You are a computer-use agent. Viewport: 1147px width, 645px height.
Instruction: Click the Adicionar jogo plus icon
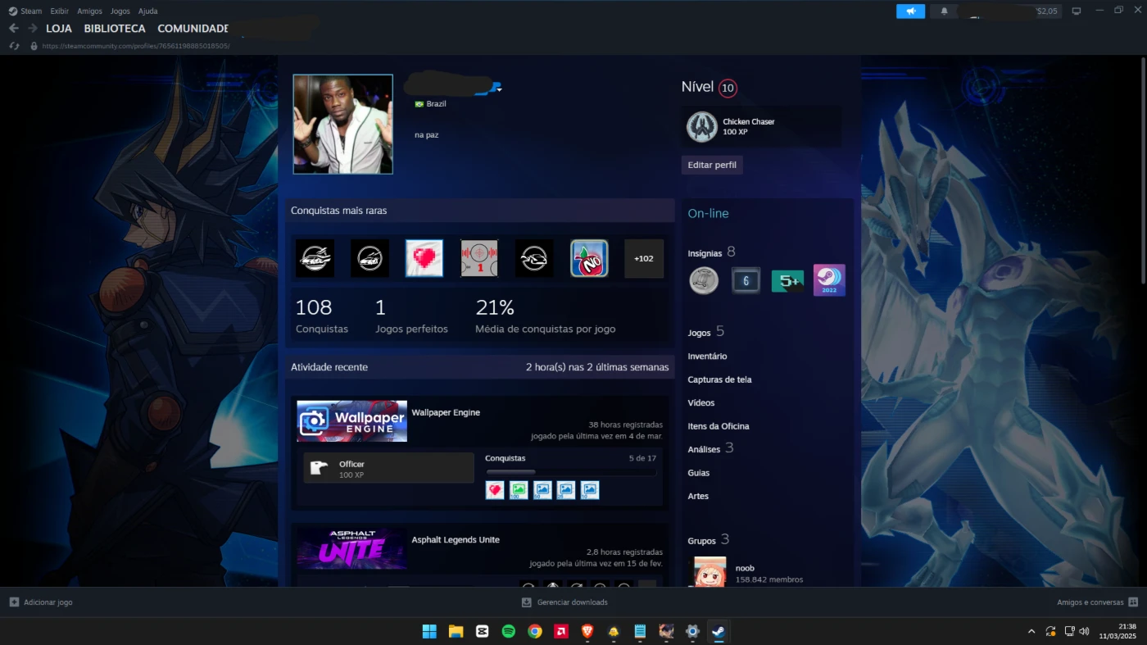(x=14, y=602)
